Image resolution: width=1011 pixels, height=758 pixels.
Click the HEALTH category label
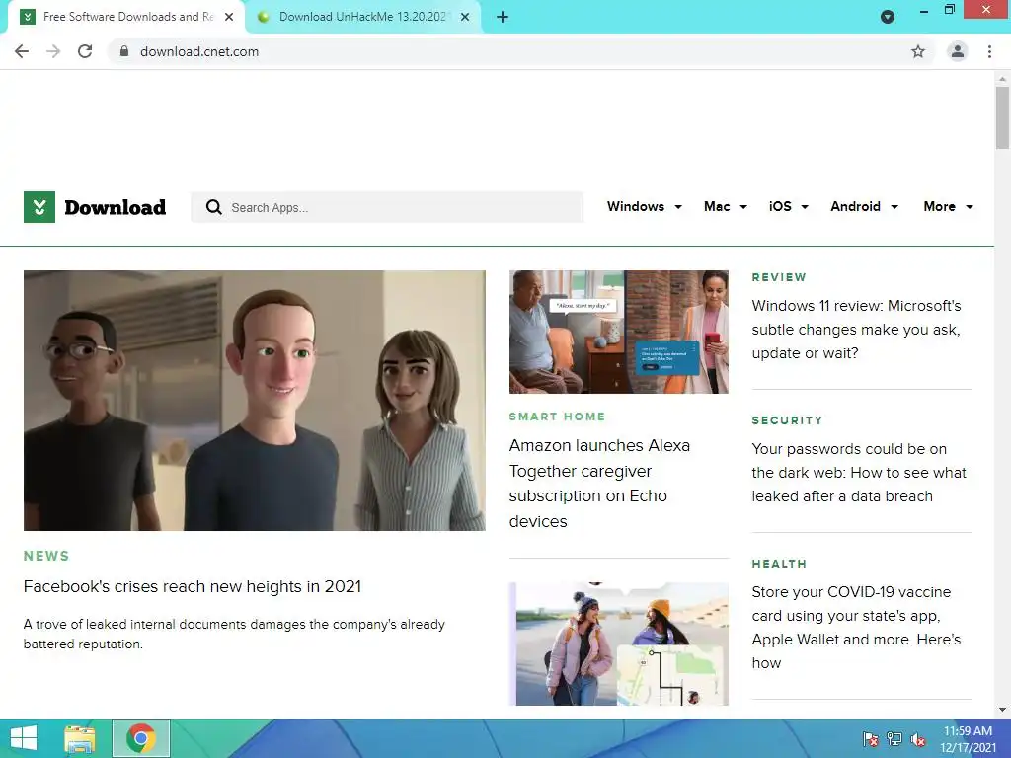point(779,564)
